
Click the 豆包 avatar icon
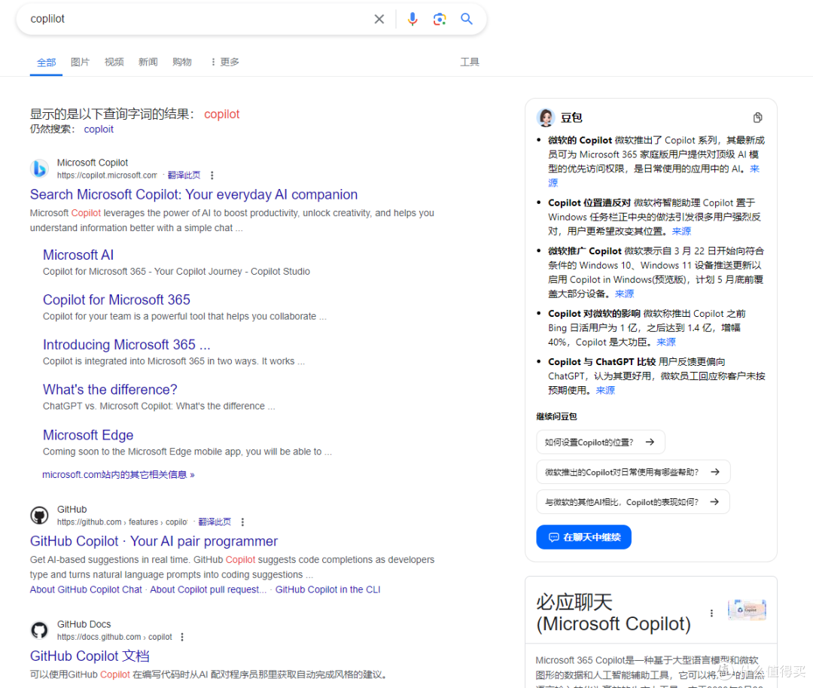(x=546, y=117)
